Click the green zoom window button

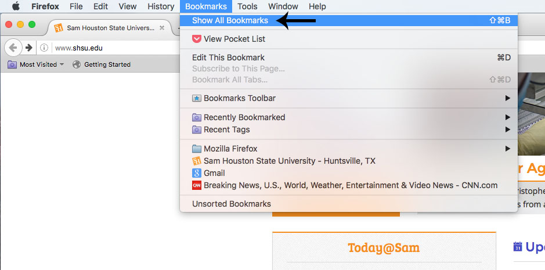tap(32, 25)
